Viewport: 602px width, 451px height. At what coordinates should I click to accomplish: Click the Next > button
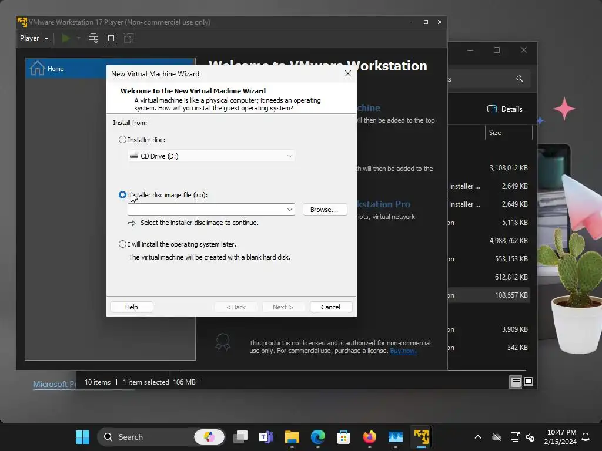[283, 307]
